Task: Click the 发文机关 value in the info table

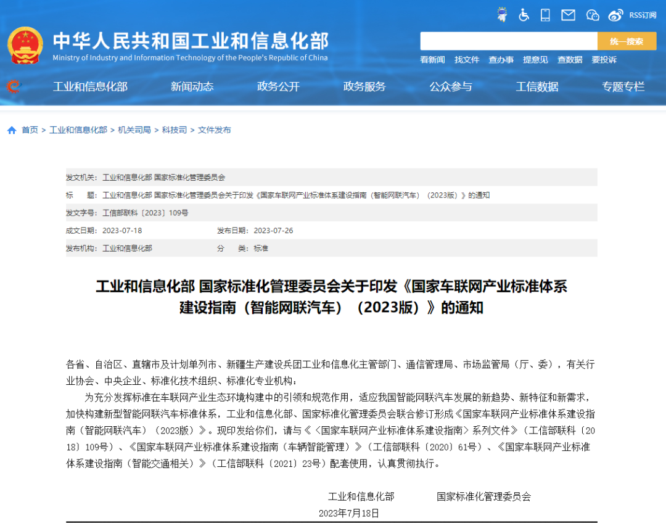Action: pos(164,178)
